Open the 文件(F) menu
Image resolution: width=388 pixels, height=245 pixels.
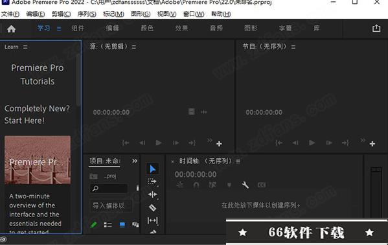[x=10, y=14]
